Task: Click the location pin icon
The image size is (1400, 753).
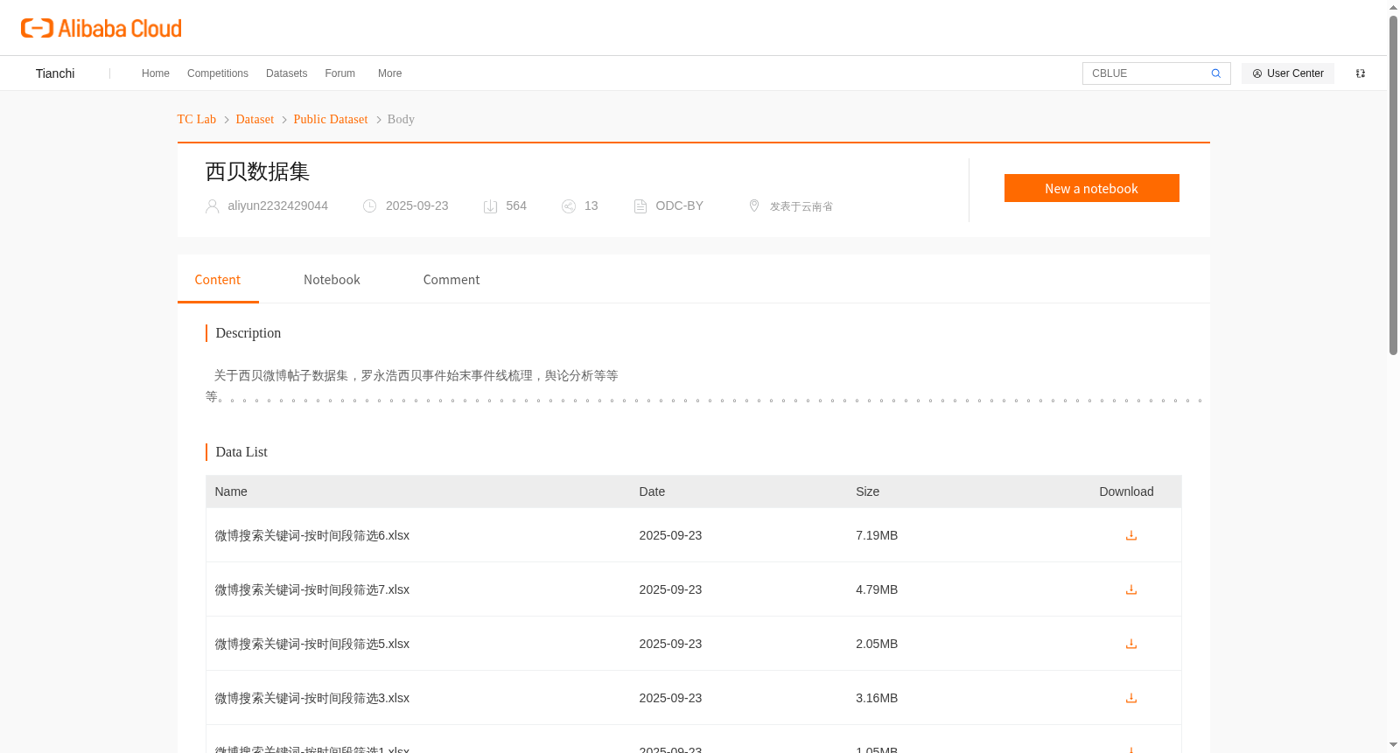Action: (x=754, y=206)
